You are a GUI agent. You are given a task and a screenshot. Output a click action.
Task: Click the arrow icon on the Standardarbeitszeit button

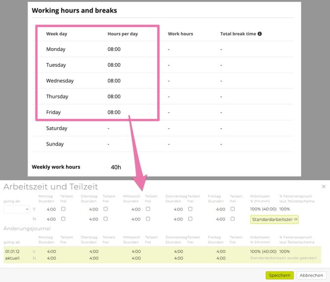[296, 219]
